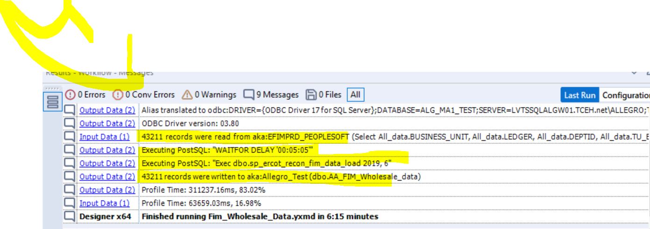Click message icon beside ODBC Driver version row

click(x=69, y=124)
